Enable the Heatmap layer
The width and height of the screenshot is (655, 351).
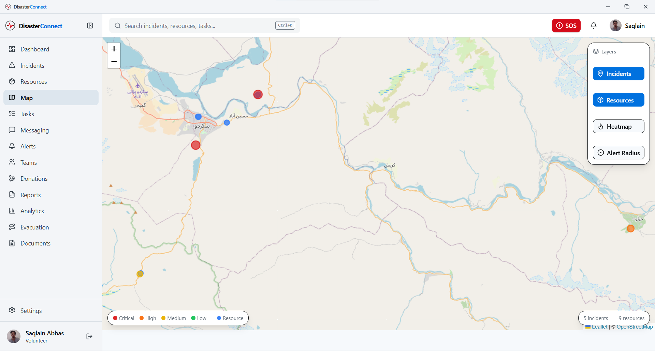pyautogui.click(x=618, y=126)
